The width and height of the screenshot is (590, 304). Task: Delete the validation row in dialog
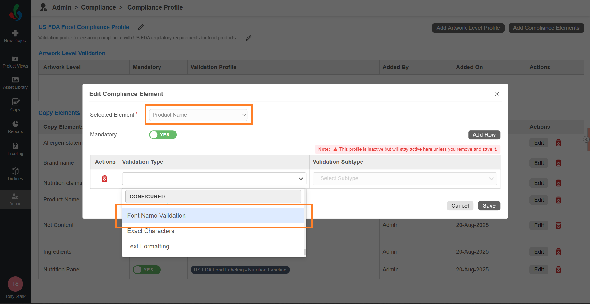click(x=105, y=179)
